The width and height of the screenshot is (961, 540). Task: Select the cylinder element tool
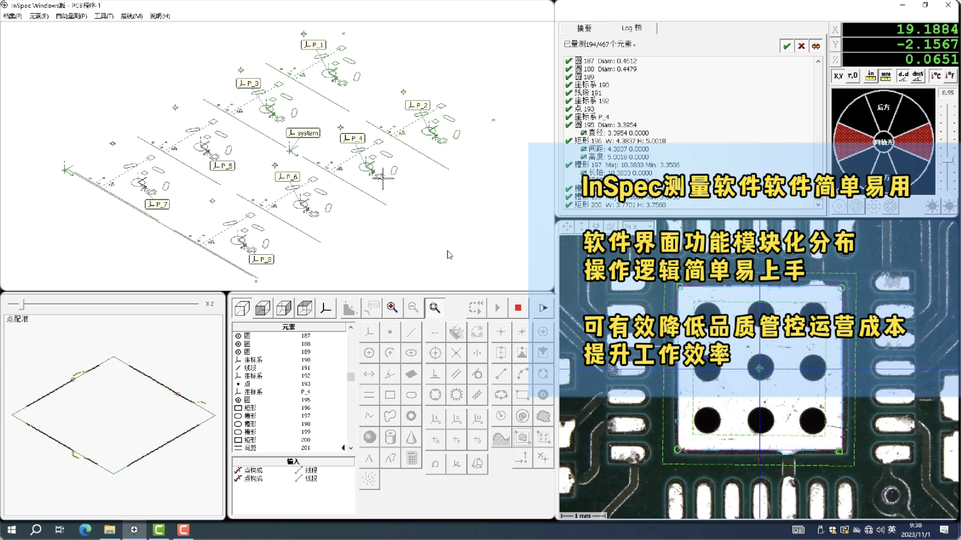pos(390,437)
